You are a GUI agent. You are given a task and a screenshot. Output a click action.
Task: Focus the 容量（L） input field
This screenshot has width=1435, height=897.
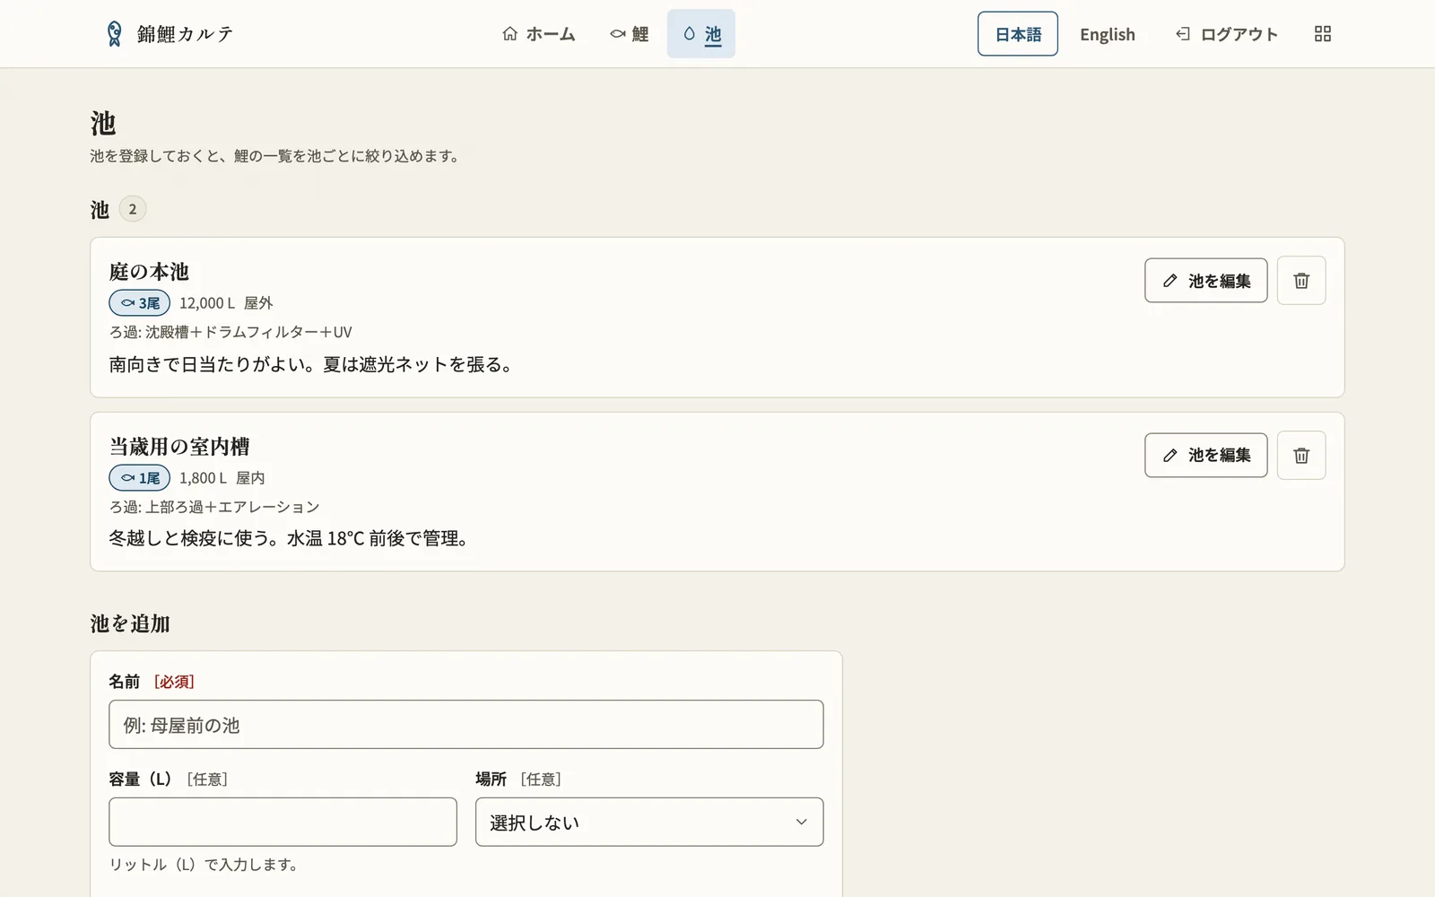point(283,822)
